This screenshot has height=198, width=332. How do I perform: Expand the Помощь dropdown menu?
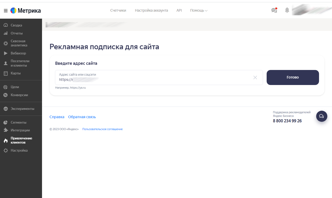pos(199,10)
